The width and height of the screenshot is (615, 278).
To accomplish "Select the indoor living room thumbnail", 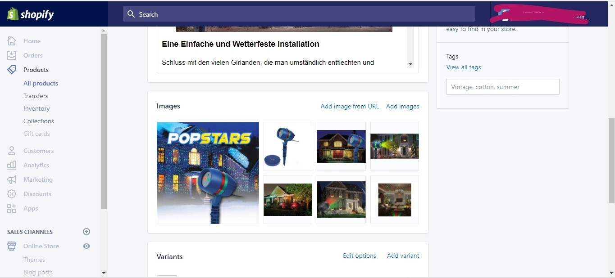I will coord(395,200).
